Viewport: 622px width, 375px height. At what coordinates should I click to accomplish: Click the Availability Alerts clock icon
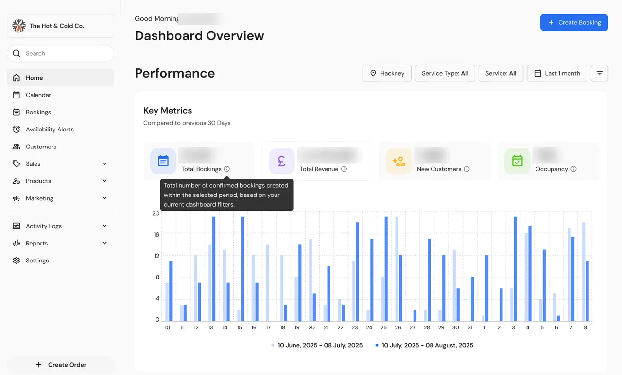[17, 130]
